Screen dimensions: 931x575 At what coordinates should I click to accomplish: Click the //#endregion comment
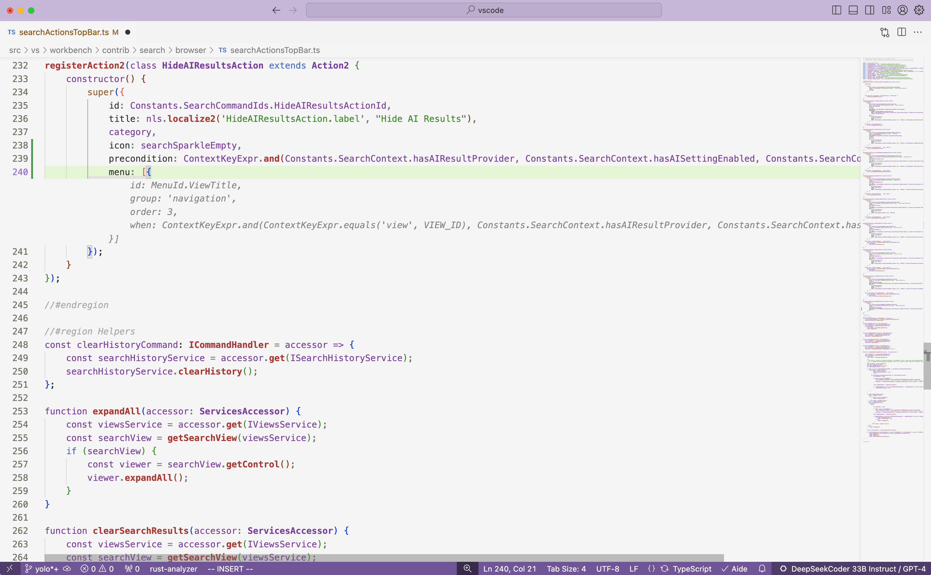77,305
